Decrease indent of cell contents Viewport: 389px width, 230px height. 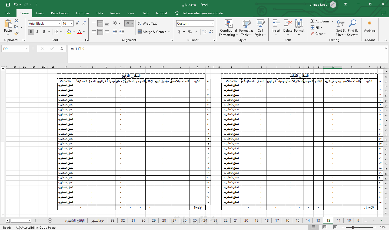click(115, 32)
